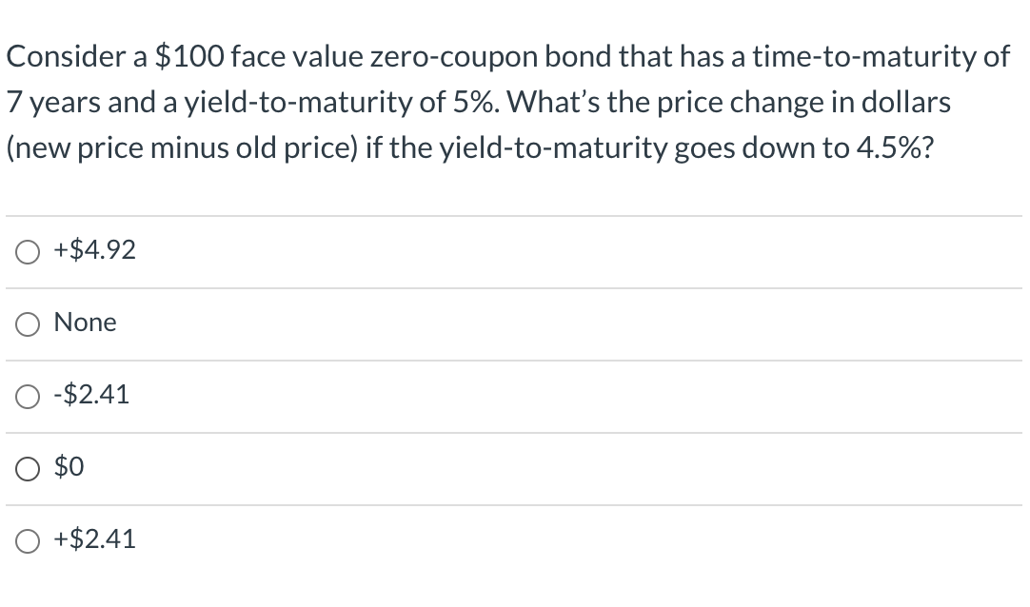Click "4.5%?" at the question's end
The image size is (1030, 607).
coord(895,148)
